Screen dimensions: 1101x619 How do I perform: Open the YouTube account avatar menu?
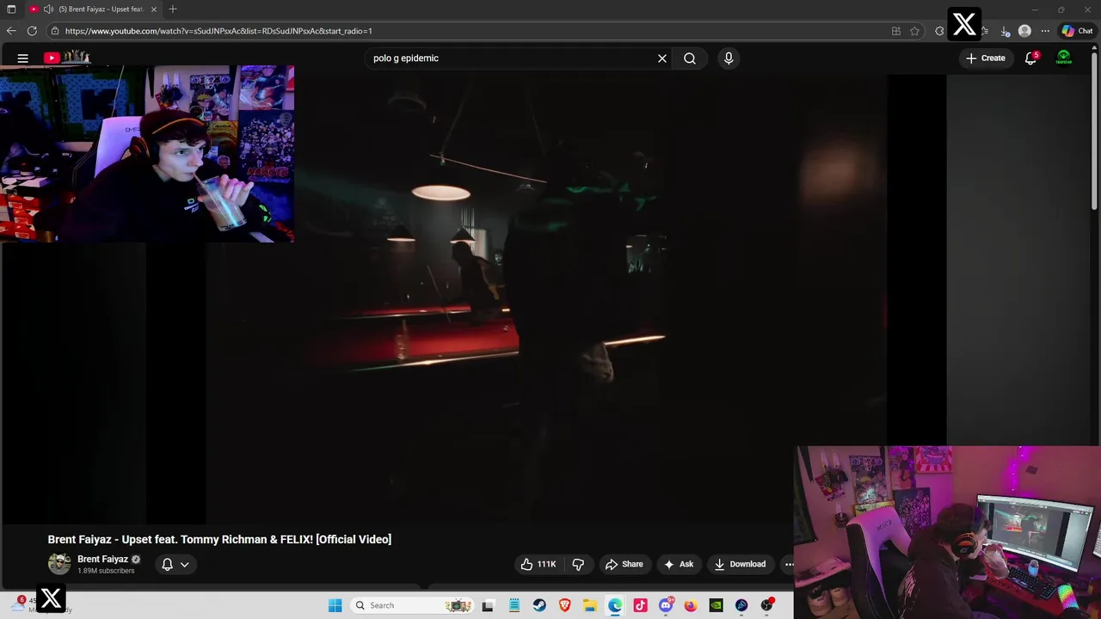coord(1064,58)
